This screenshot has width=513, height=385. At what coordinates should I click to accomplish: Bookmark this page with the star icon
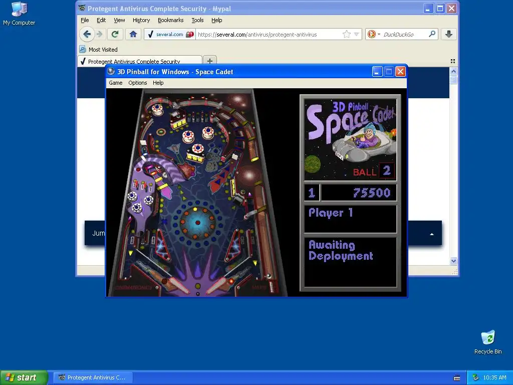[x=347, y=34]
